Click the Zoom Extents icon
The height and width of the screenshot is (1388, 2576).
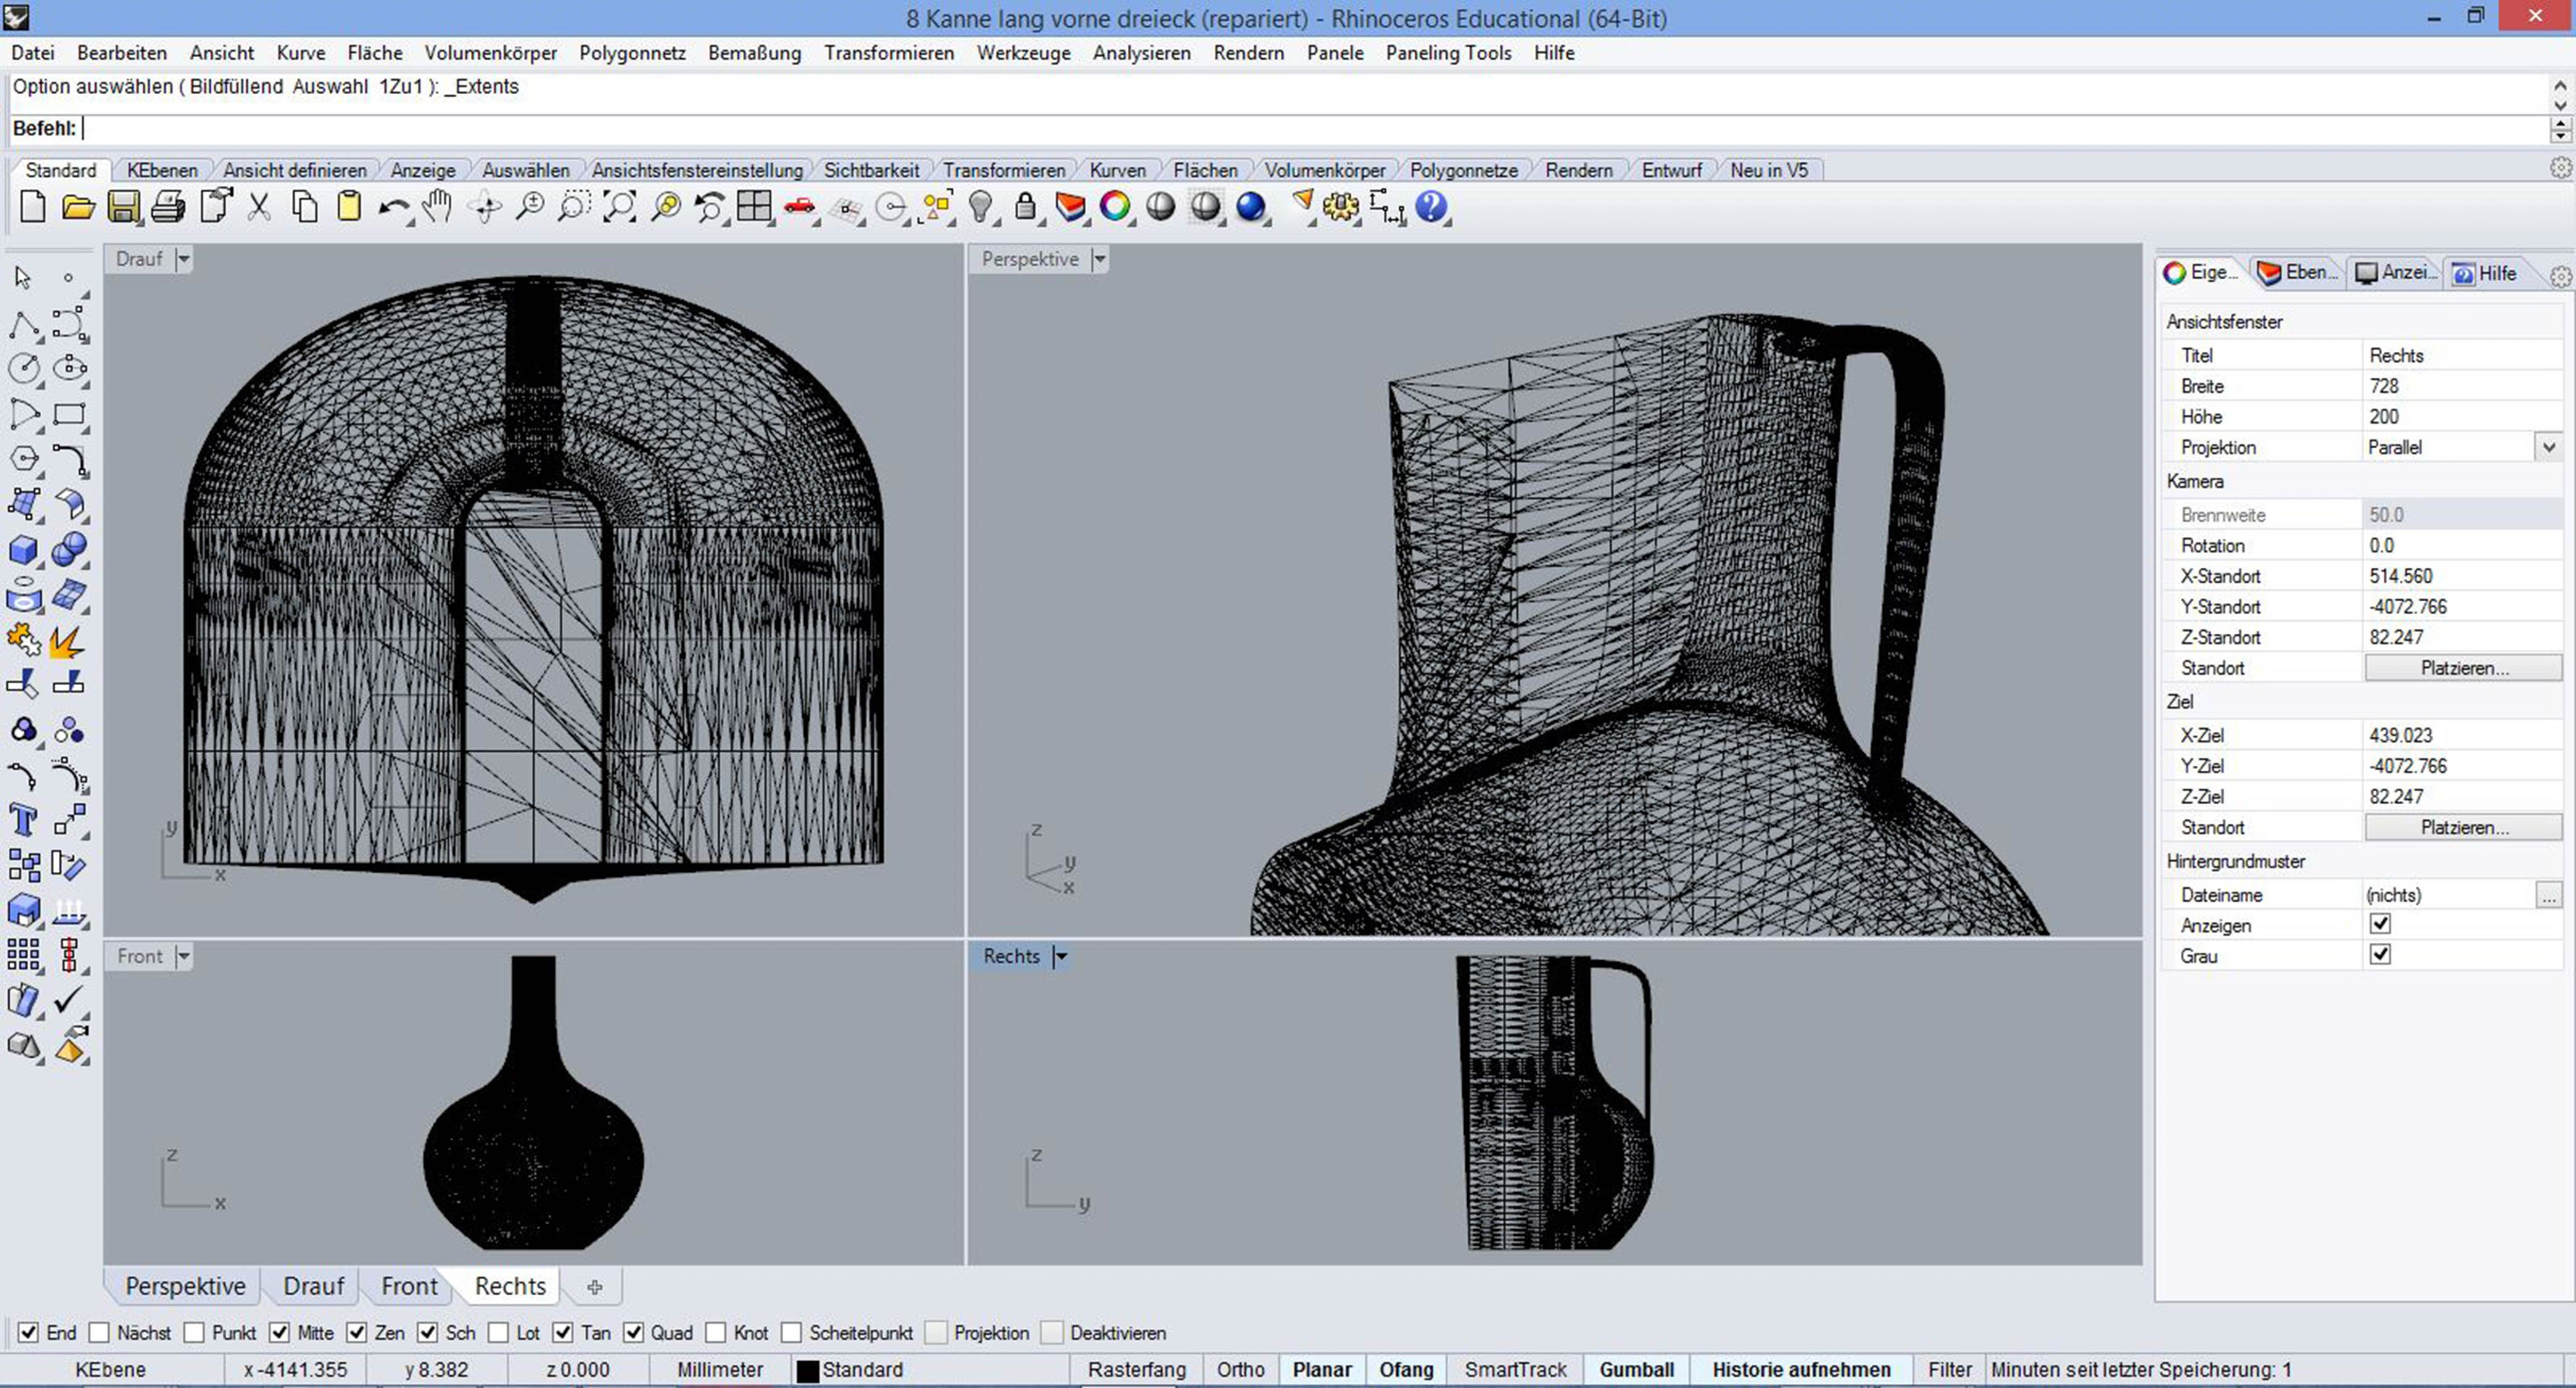[x=619, y=207]
